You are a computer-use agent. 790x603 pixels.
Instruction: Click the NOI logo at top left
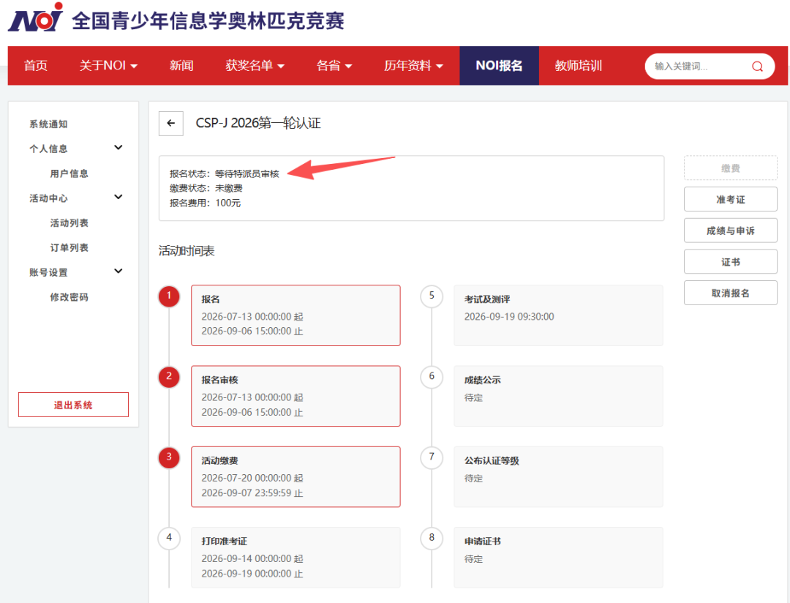[x=35, y=18]
